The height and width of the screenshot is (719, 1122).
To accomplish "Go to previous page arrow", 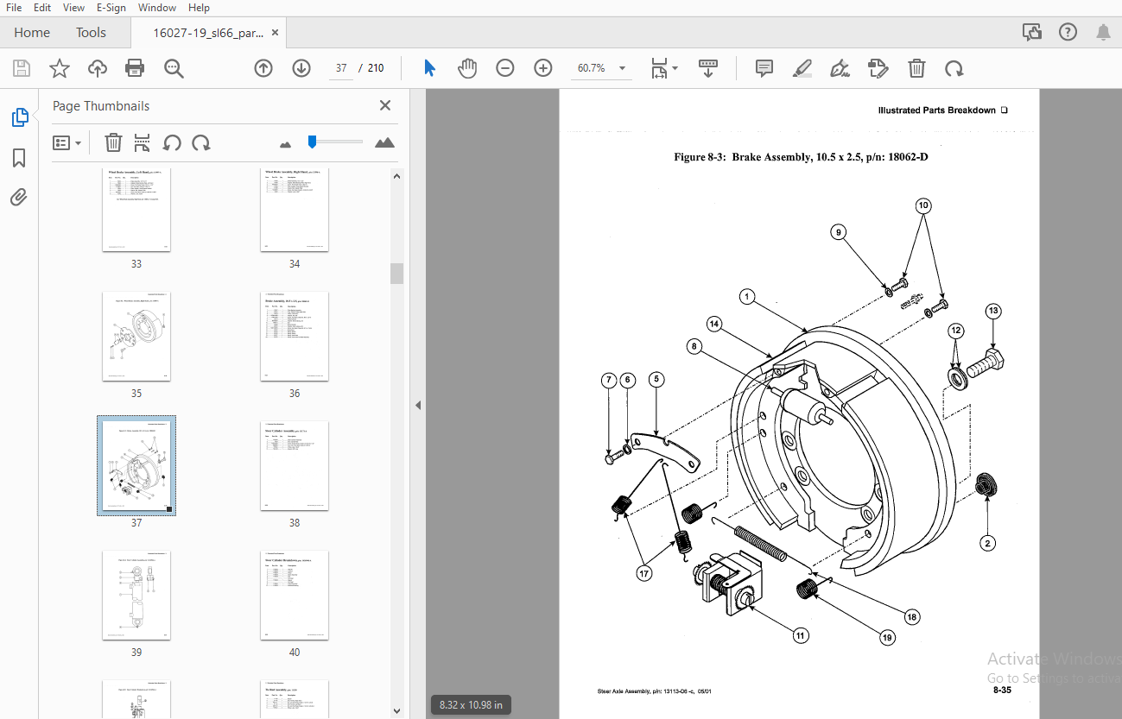I will (263, 68).
